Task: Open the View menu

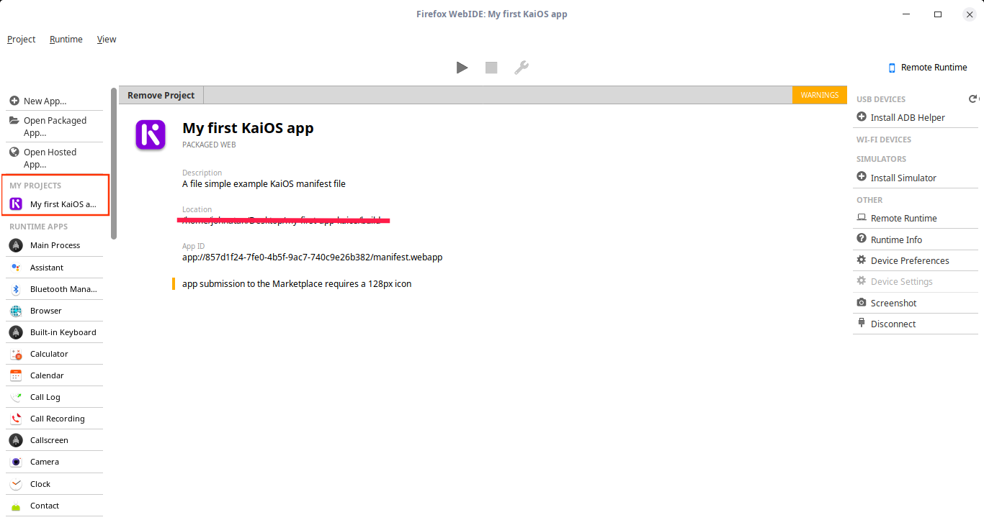Action: pyautogui.click(x=107, y=40)
